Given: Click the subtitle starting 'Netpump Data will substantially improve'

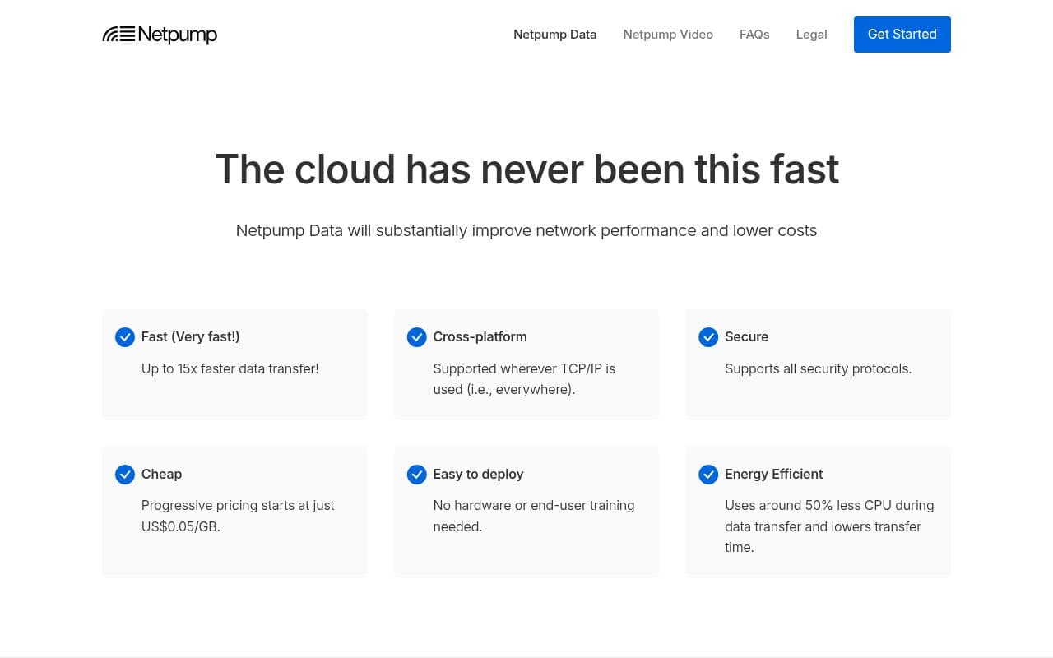Looking at the screenshot, I should (x=526, y=231).
